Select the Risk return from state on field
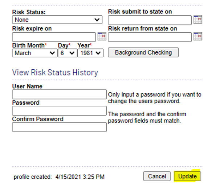 (150, 37)
